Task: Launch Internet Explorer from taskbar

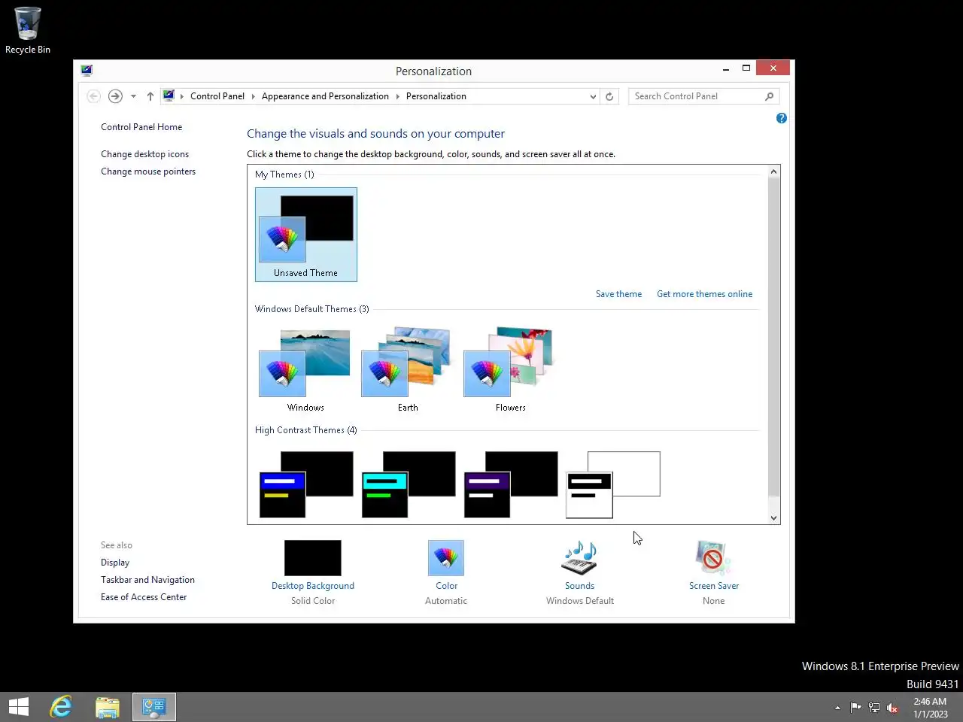Action: (x=61, y=707)
